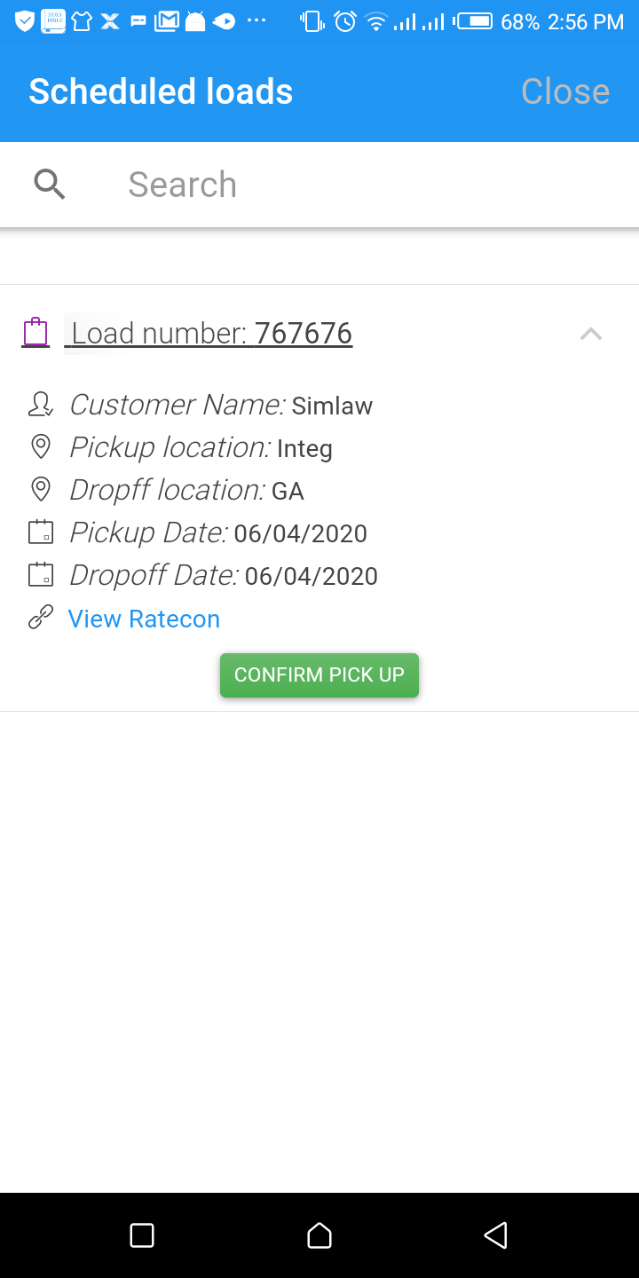Viewport: 639px width, 1278px height.
Task: Tap the Simlaw customer name text
Action: (332, 406)
